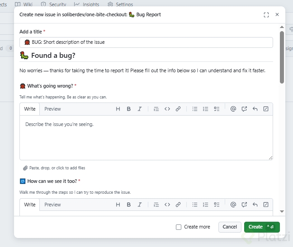Click the dialog's scroll down arrow
Viewport: 293px width, 247px height.
pos(282,211)
